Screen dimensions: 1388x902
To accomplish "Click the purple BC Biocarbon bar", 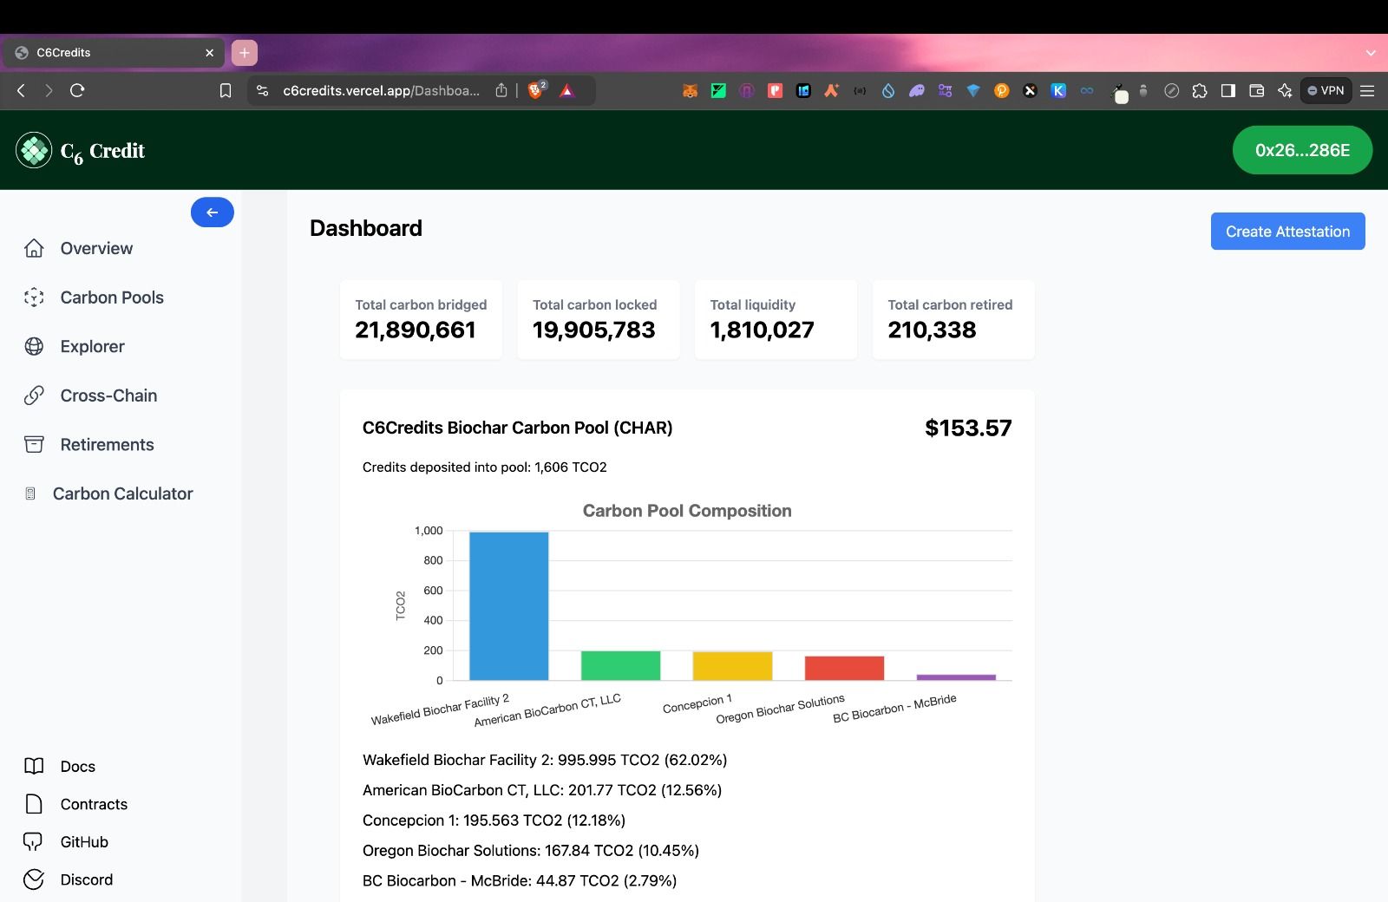I will coord(956,677).
